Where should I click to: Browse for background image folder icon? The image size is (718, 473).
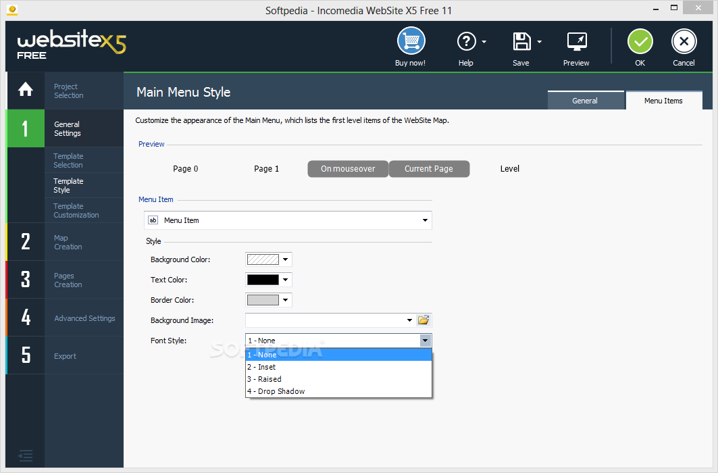(x=424, y=320)
